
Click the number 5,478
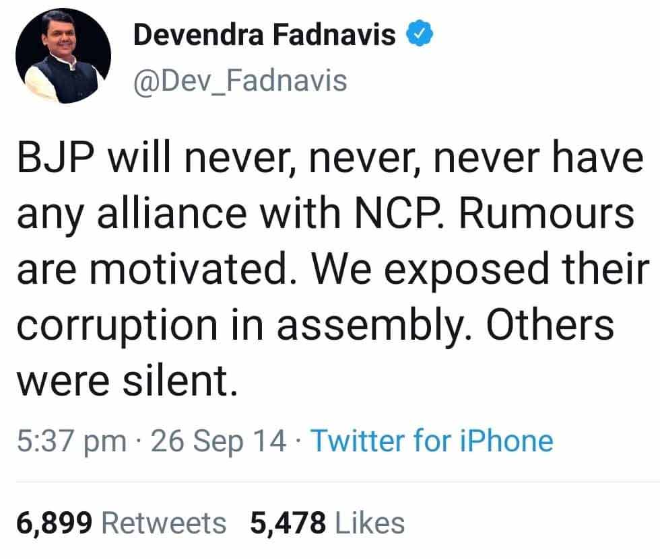tap(288, 523)
